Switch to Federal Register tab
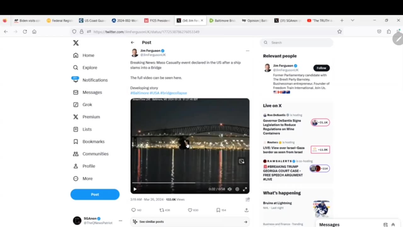This screenshot has height=227, width=403. click(60, 20)
